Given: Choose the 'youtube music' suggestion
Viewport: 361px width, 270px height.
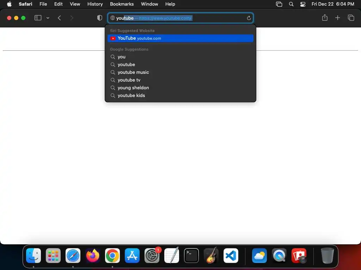Looking at the screenshot, I should tap(180, 72).
